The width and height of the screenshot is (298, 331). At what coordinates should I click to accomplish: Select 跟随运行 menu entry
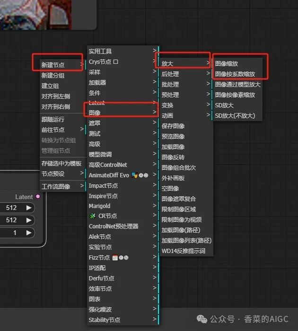(63, 119)
